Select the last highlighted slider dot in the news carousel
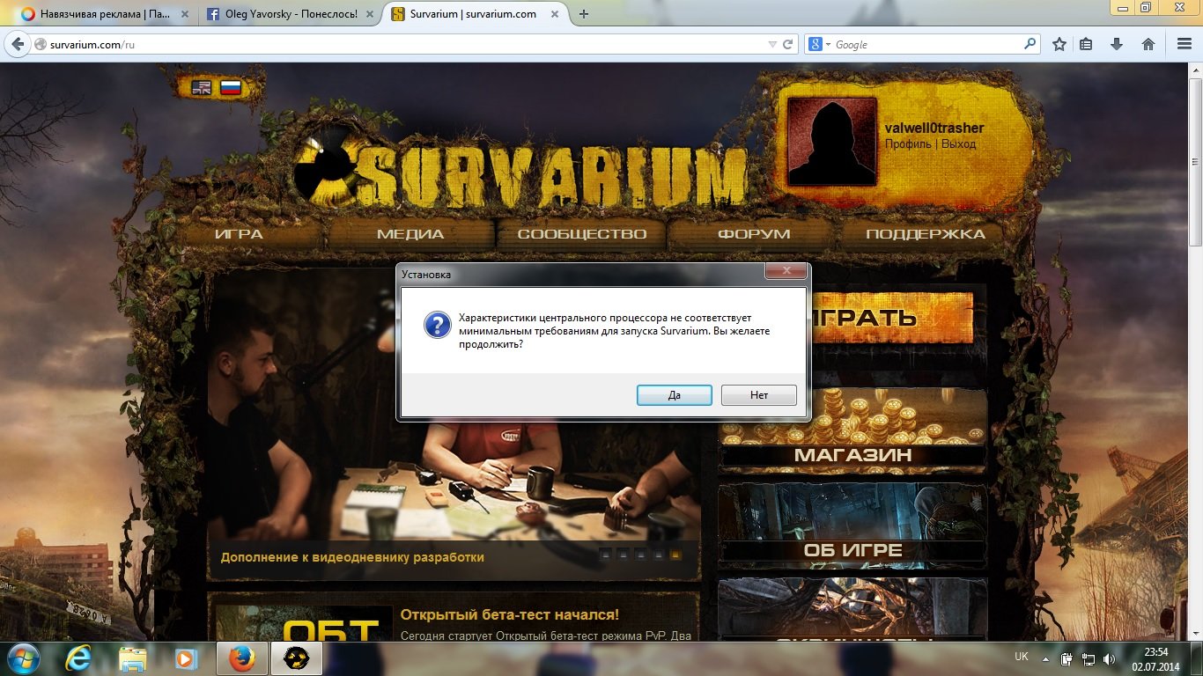The image size is (1203, 676). coord(675,555)
